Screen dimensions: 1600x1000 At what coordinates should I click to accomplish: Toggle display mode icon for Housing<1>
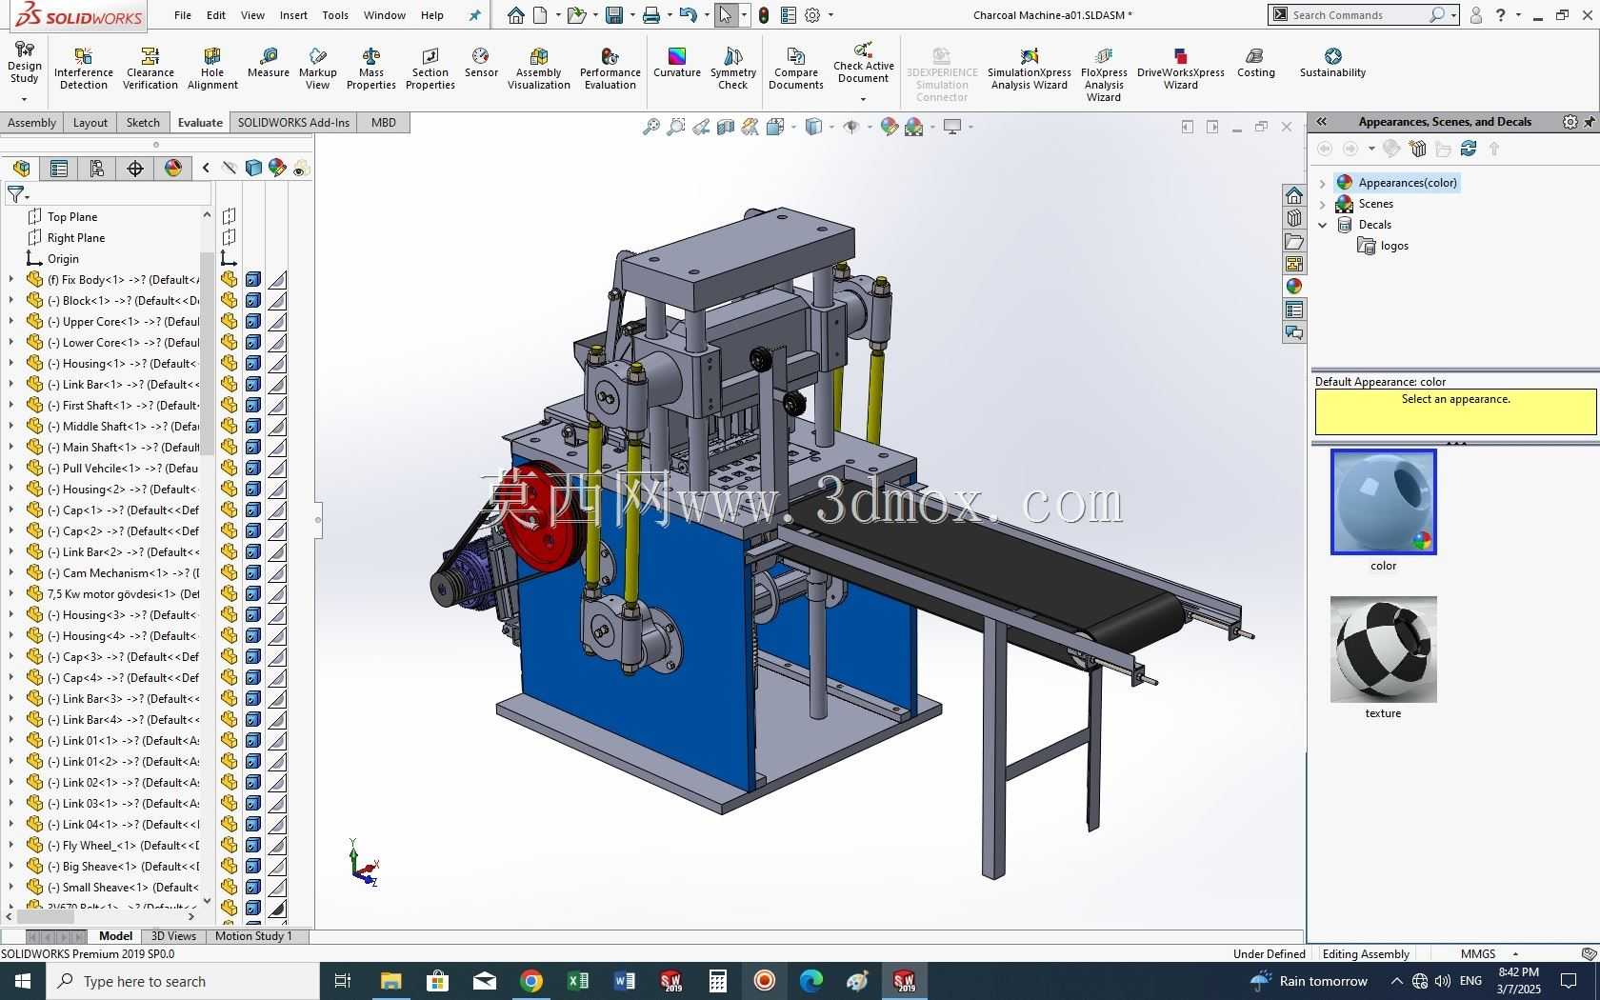click(x=253, y=364)
